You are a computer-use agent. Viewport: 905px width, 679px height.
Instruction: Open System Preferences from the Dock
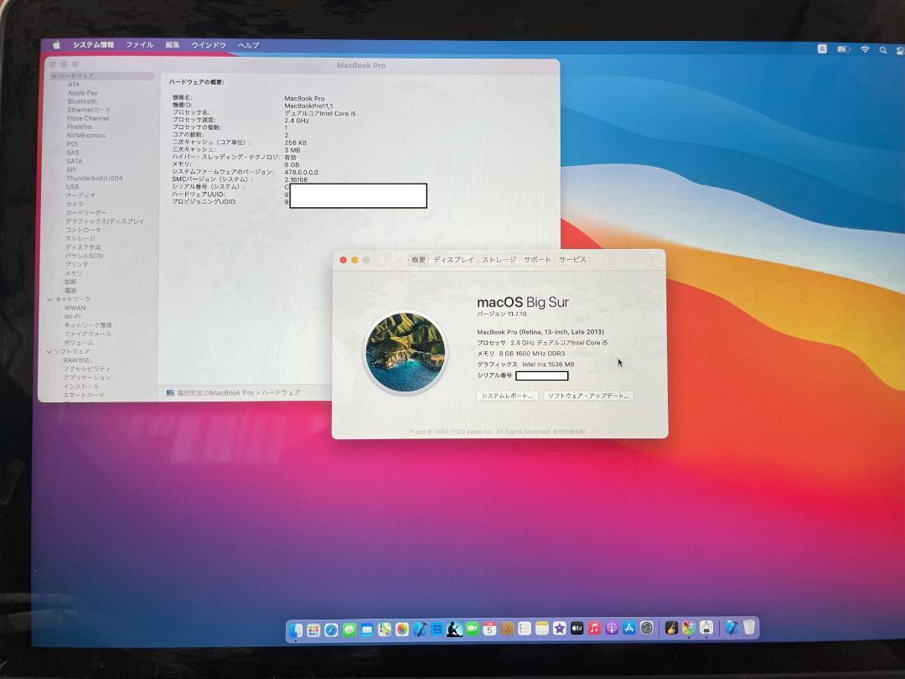click(x=647, y=628)
